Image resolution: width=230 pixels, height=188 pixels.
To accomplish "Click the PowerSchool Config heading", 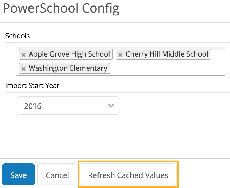I will click(61, 8).
